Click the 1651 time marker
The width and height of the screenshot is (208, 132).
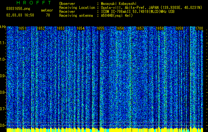(x=22, y=28)
